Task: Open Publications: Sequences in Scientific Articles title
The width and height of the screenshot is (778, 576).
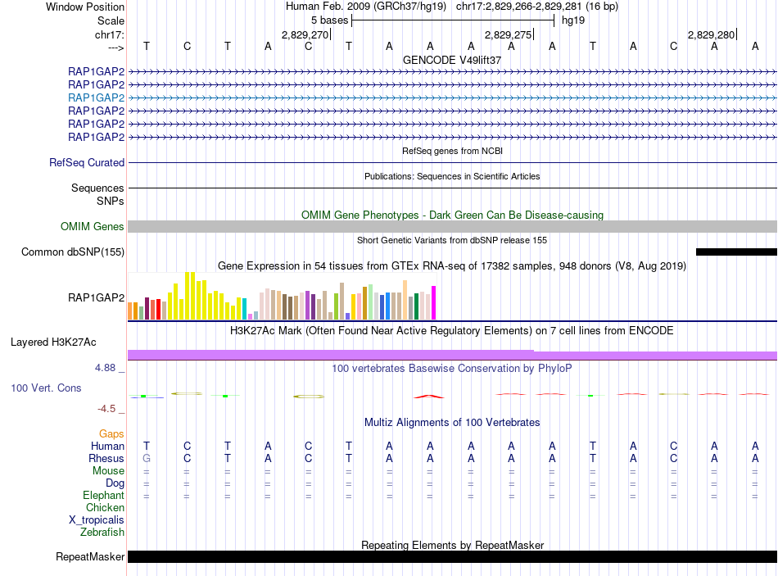Action: (452, 176)
